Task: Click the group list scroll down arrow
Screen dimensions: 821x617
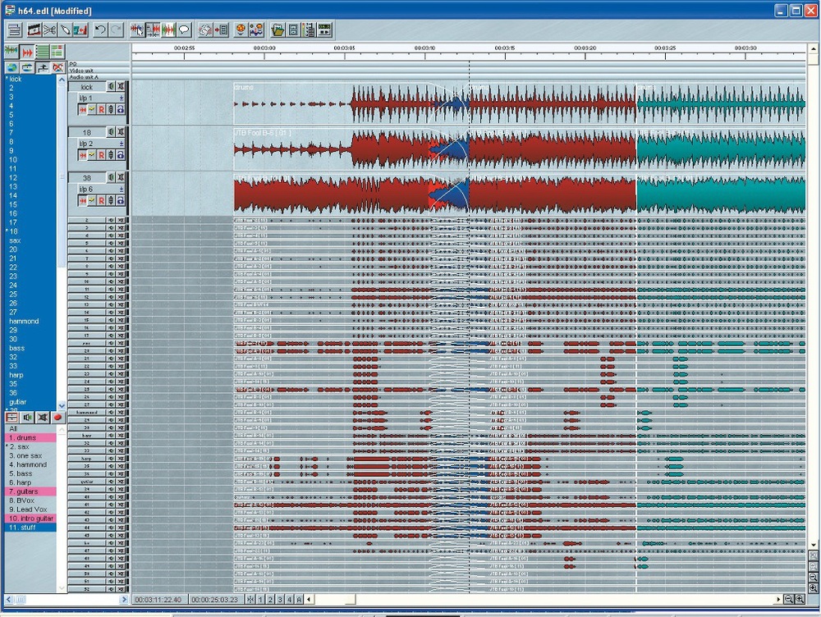Action: click(62, 588)
